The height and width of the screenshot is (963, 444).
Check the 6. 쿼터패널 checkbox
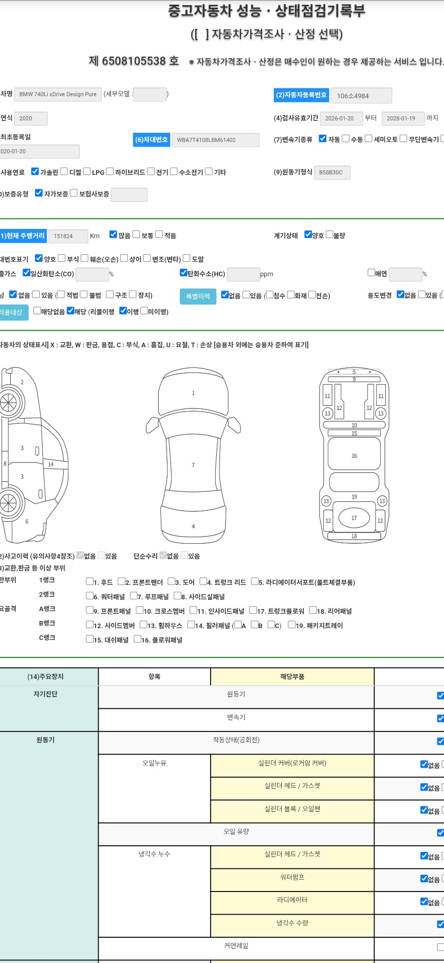90,596
